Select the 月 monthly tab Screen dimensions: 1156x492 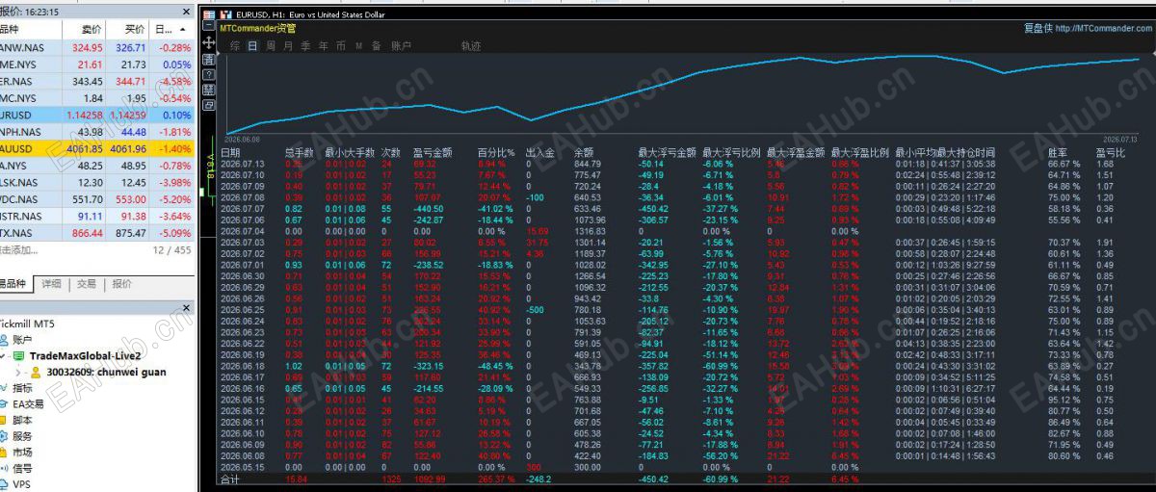tap(288, 45)
